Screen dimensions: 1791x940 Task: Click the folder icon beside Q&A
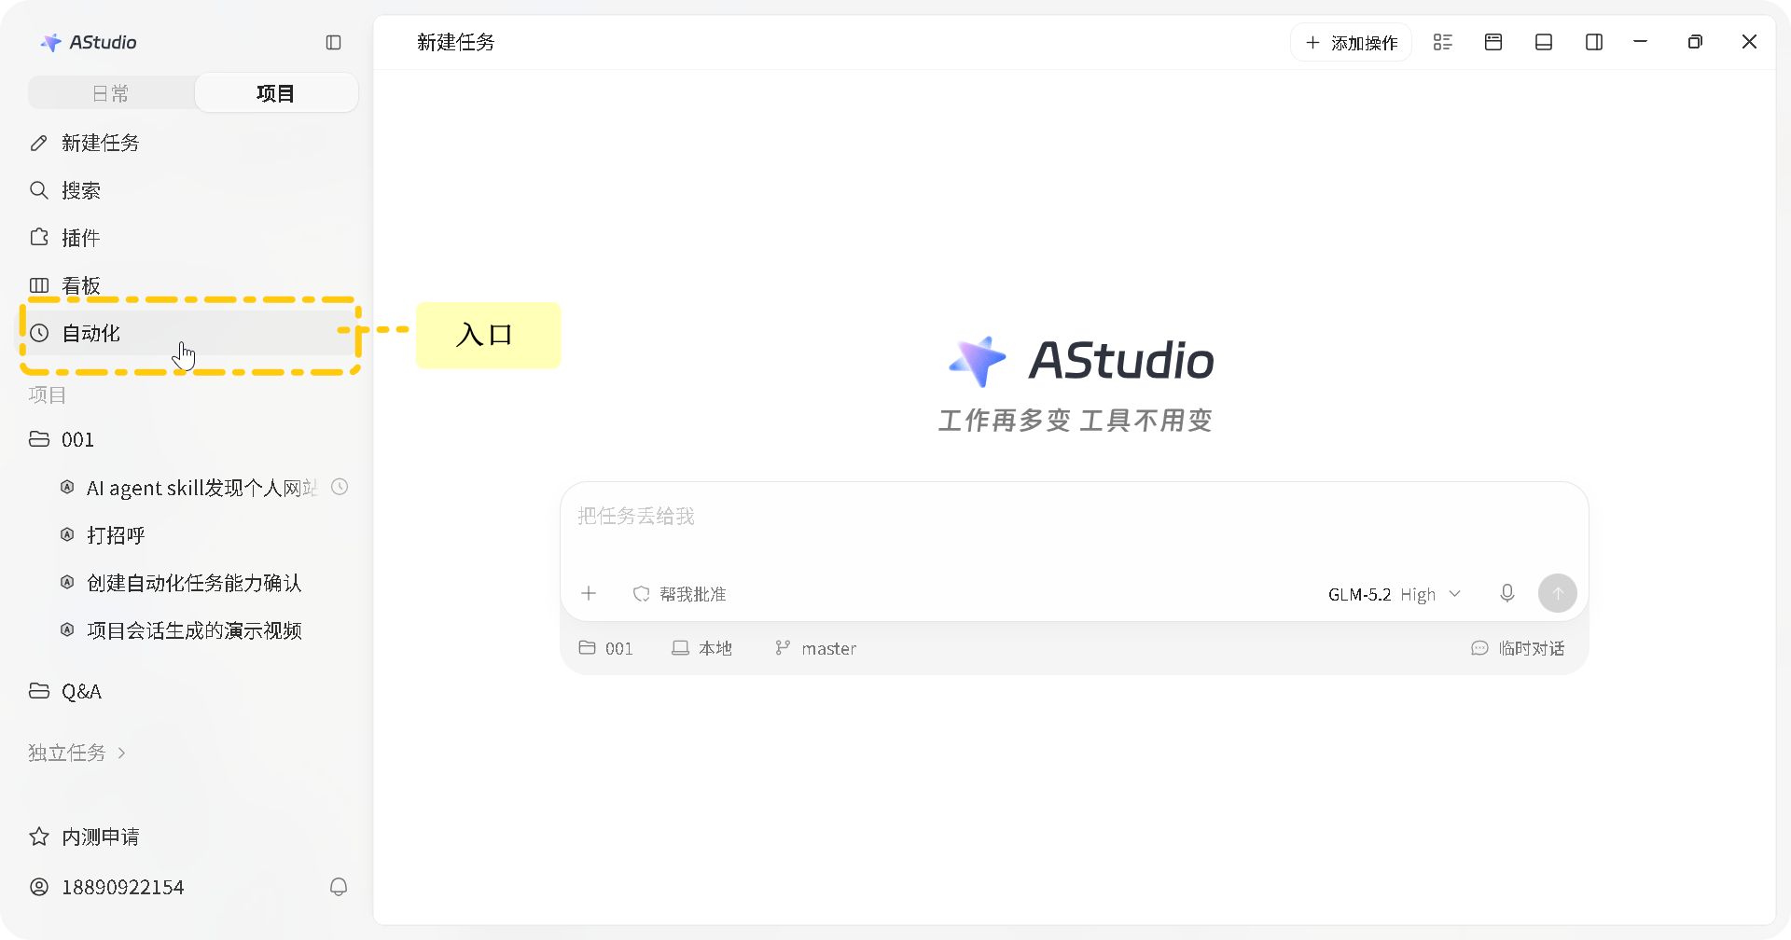click(x=39, y=691)
